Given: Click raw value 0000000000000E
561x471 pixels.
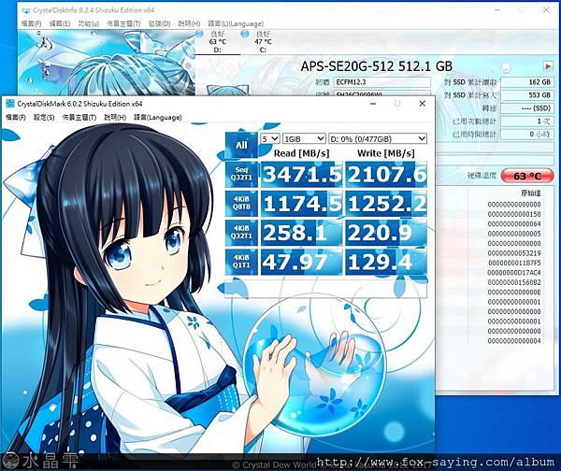Looking at the screenshot, I should coord(514,293).
